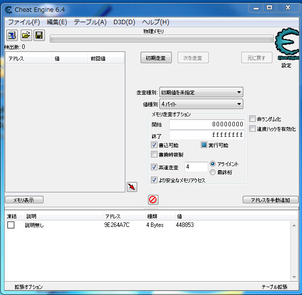
Task: Click the value 448853 cell
Action: click(x=185, y=225)
